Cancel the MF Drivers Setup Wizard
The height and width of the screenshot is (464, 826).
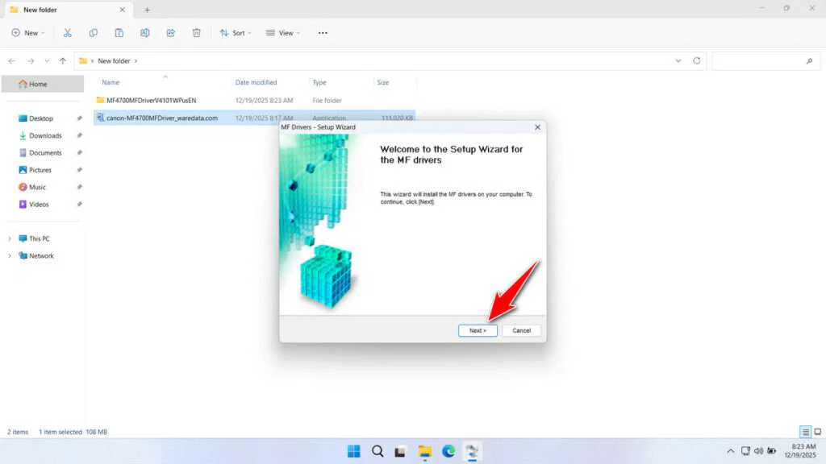click(521, 330)
